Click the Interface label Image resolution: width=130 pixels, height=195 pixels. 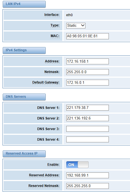point(52,15)
